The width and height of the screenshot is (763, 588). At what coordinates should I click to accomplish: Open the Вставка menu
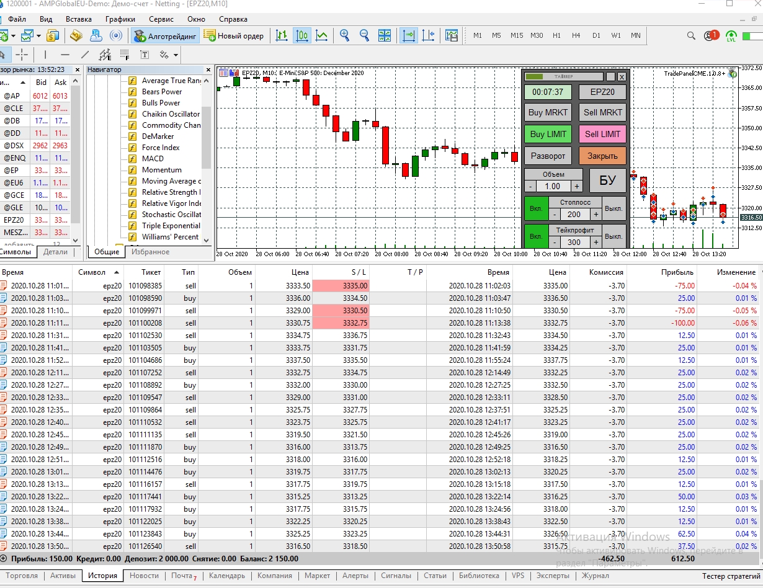point(79,19)
